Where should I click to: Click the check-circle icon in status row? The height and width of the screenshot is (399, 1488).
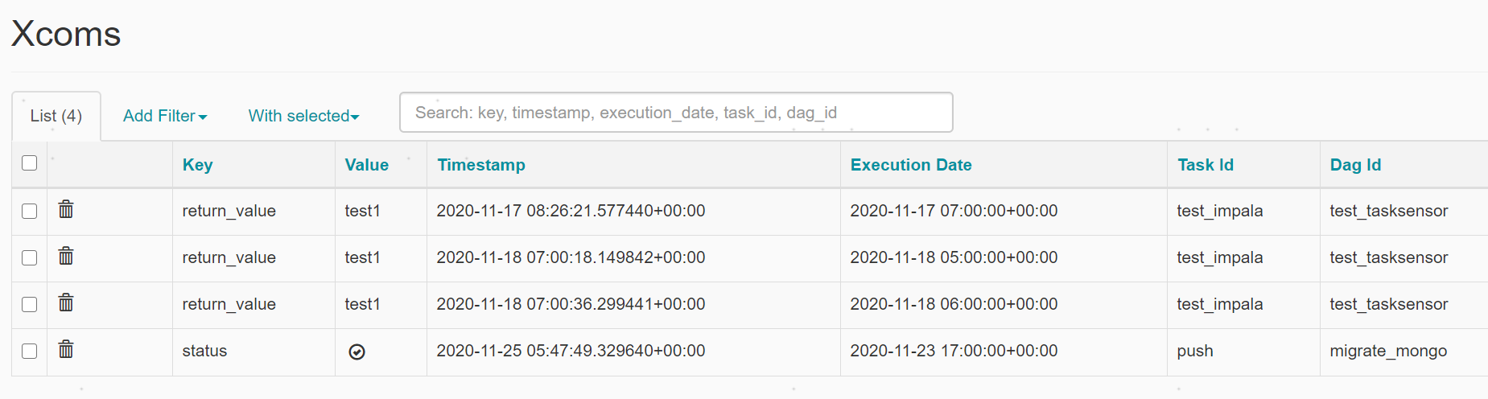click(x=357, y=352)
